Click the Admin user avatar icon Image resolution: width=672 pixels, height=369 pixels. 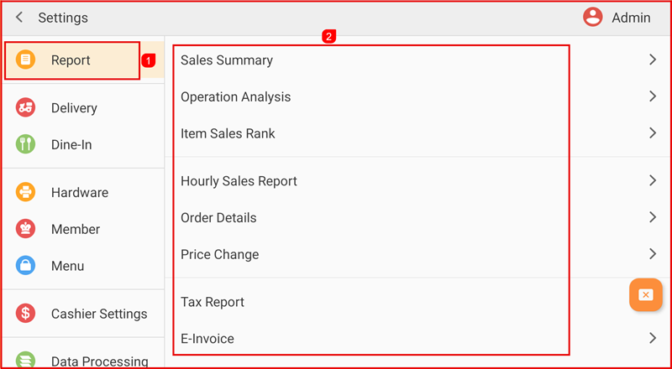(x=593, y=17)
